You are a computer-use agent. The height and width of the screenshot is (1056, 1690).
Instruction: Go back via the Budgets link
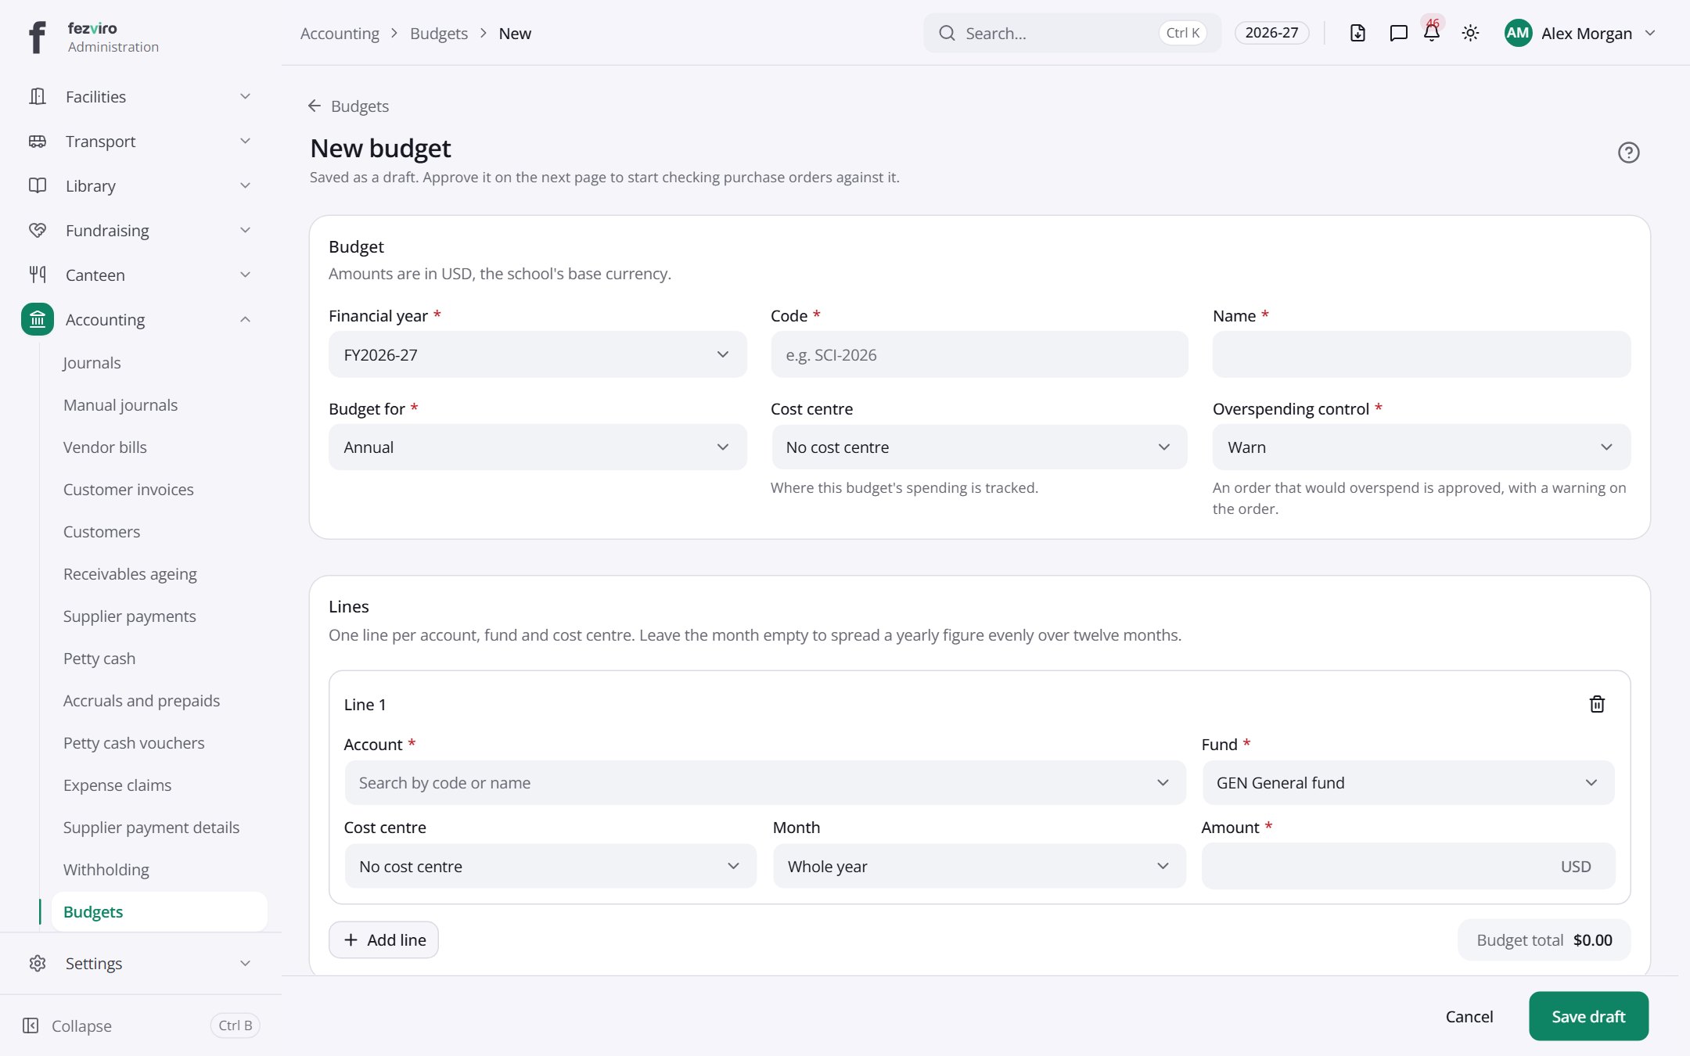[x=348, y=106]
